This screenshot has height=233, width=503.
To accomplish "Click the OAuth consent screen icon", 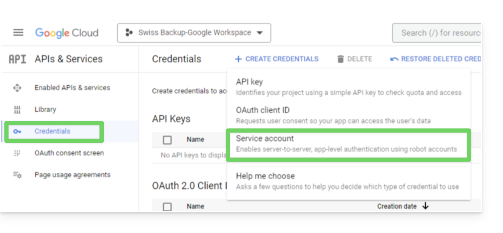I will [x=17, y=153].
